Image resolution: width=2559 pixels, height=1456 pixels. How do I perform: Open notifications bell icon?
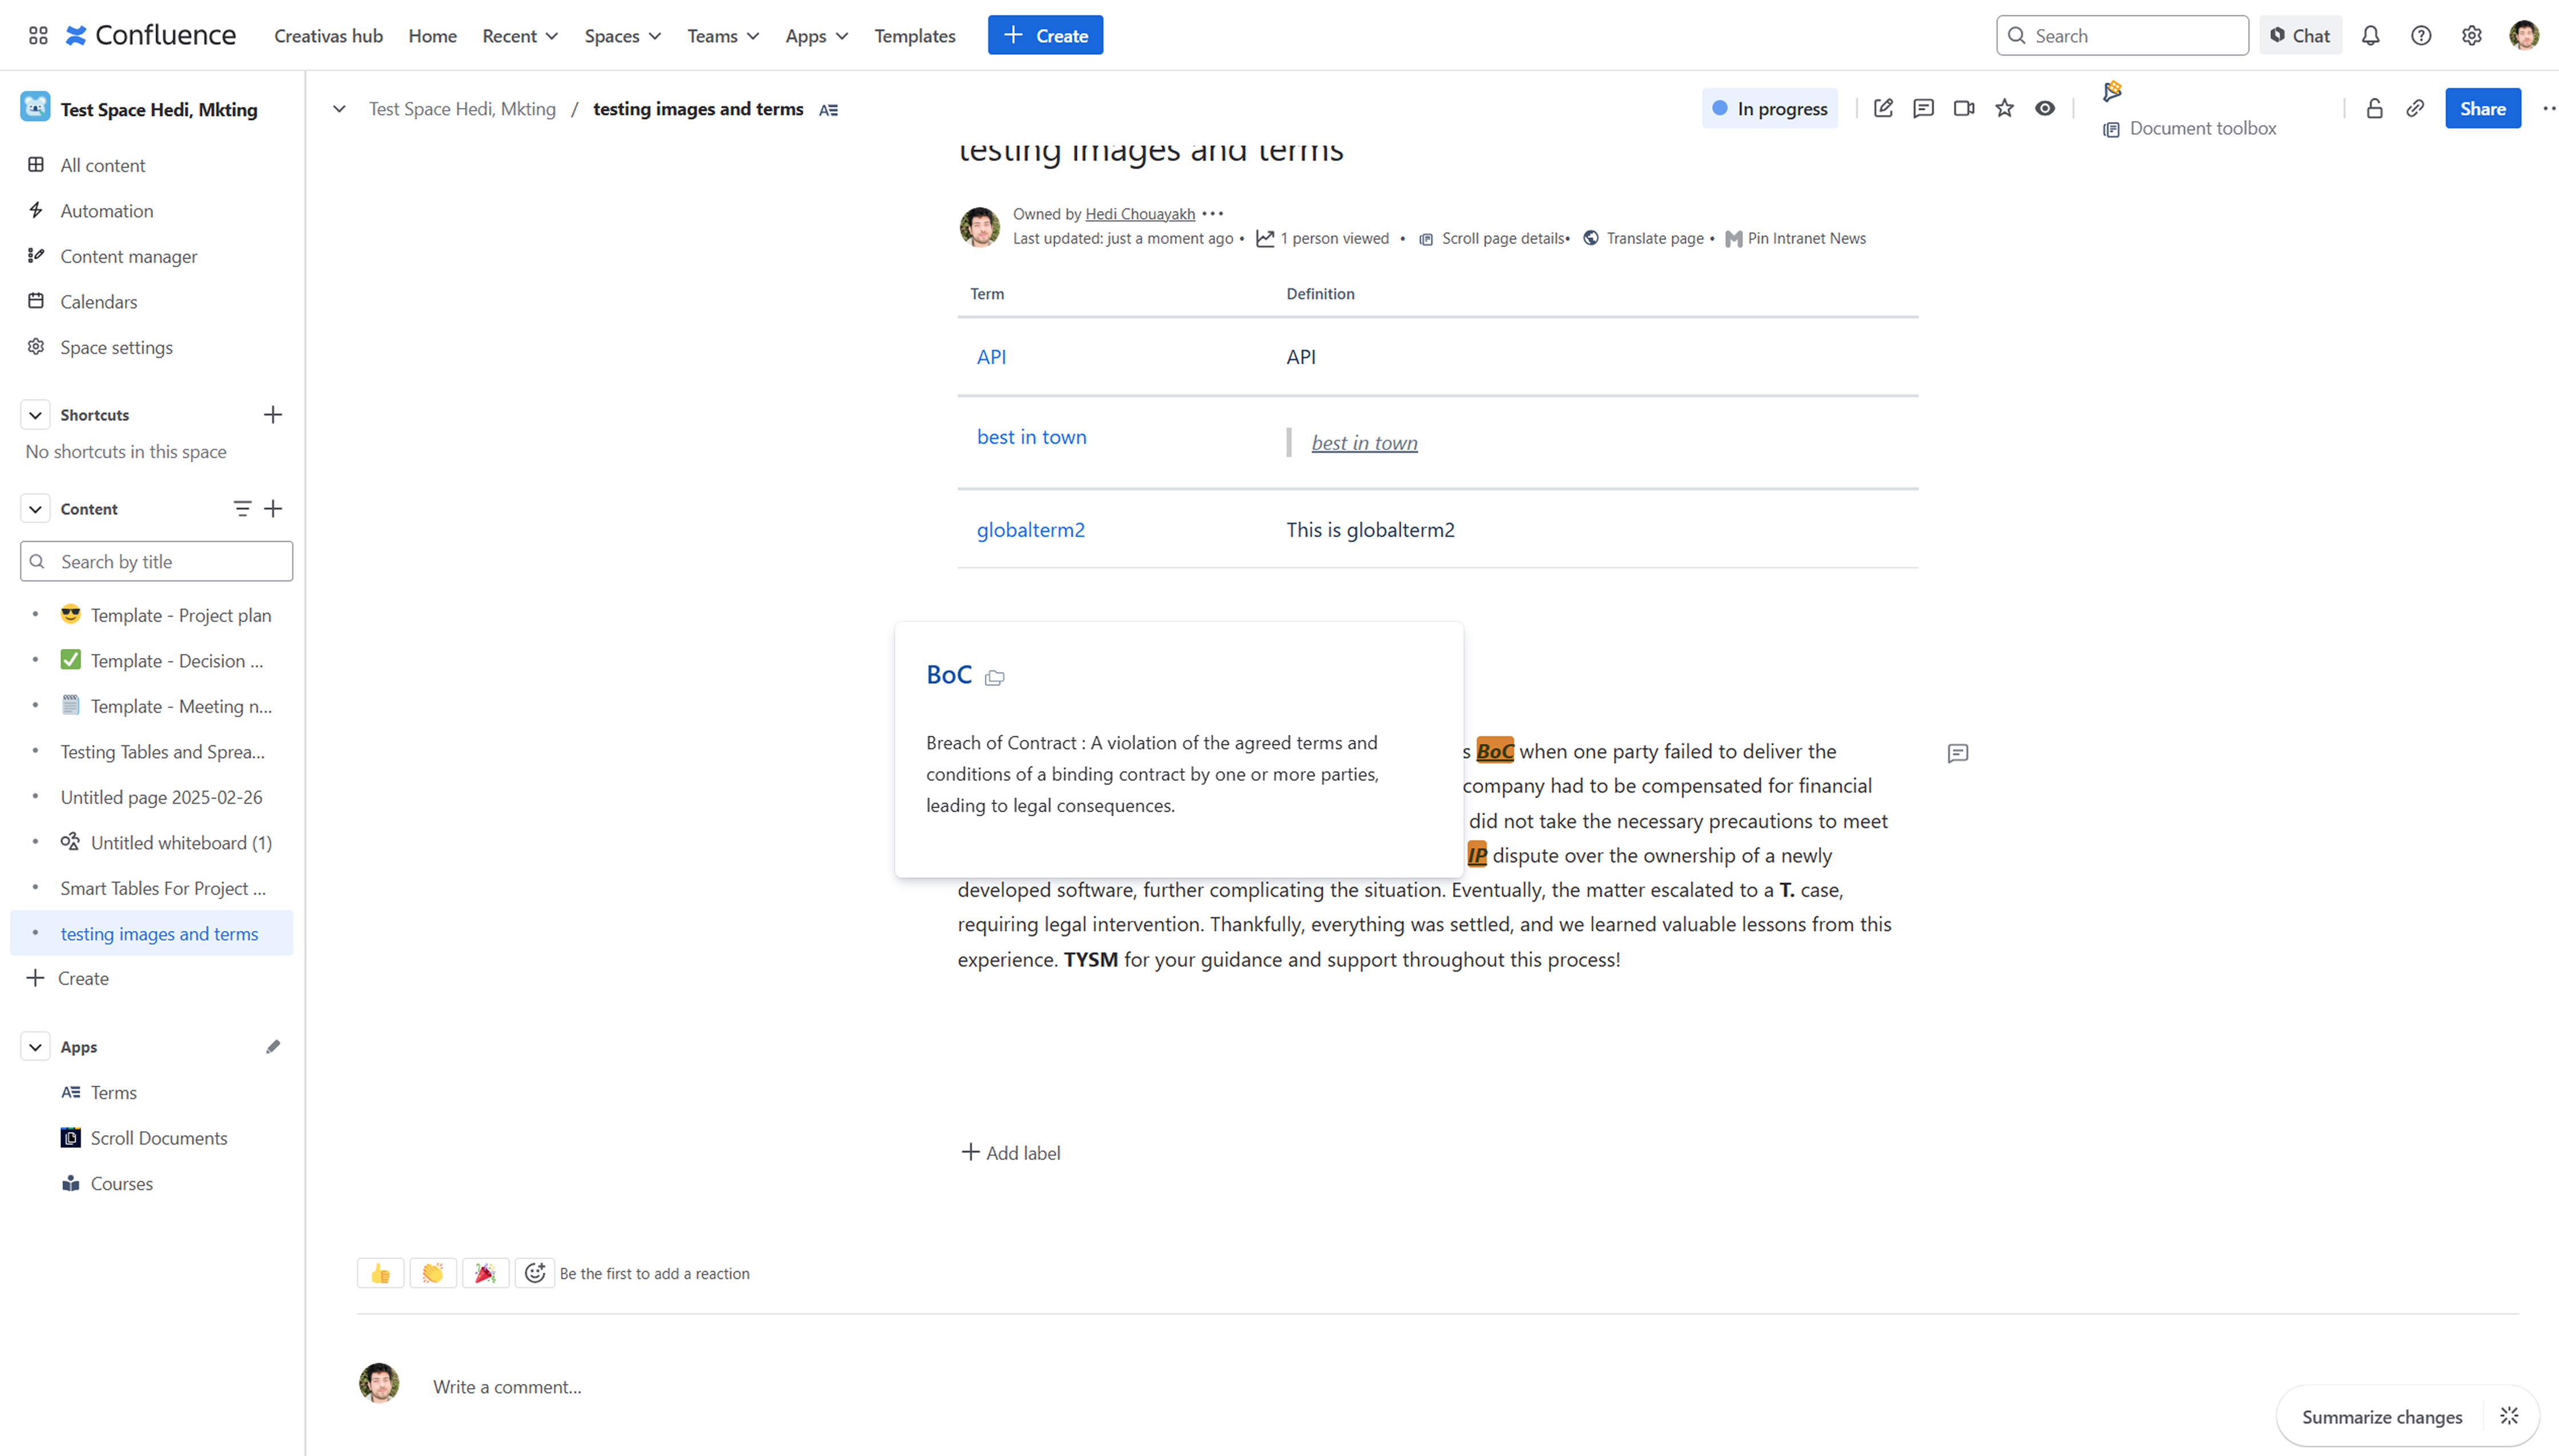2370,36
